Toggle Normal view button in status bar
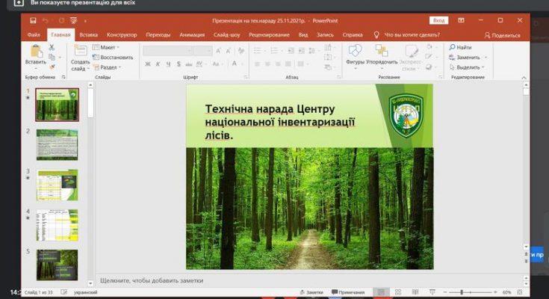Screen dimensions: 549x299 tap(381, 292)
